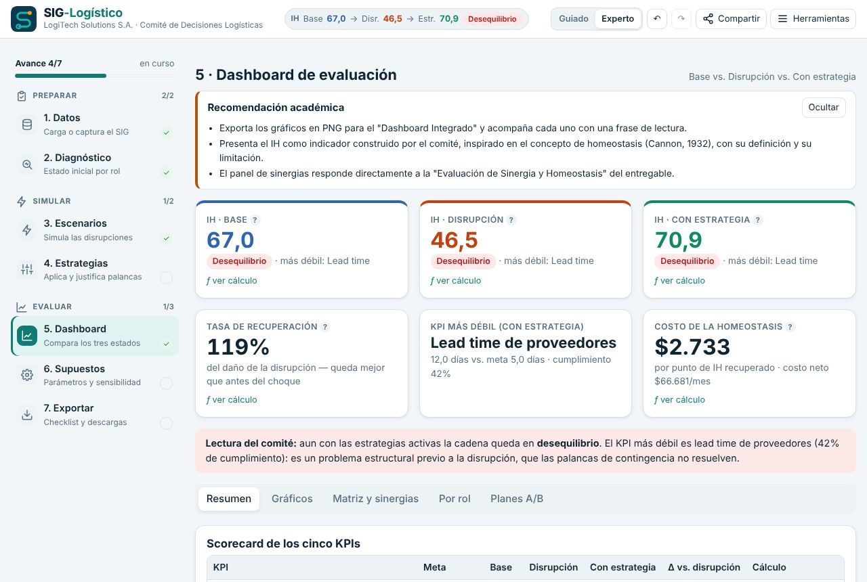Click the Supuestos gear icon

[x=27, y=375]
